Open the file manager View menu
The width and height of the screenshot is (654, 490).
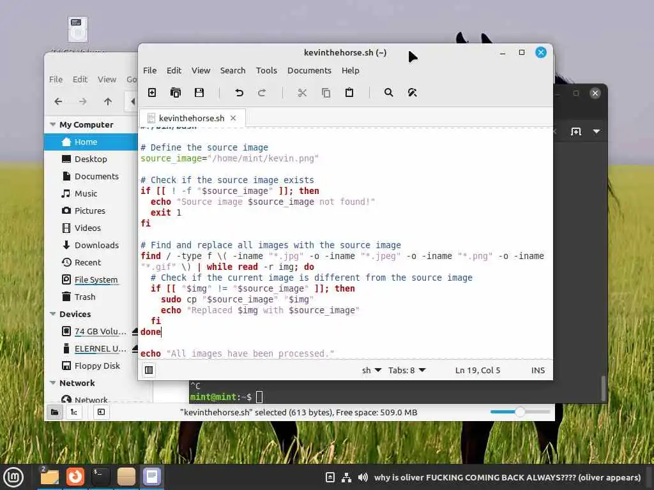(x=107, y=79)
